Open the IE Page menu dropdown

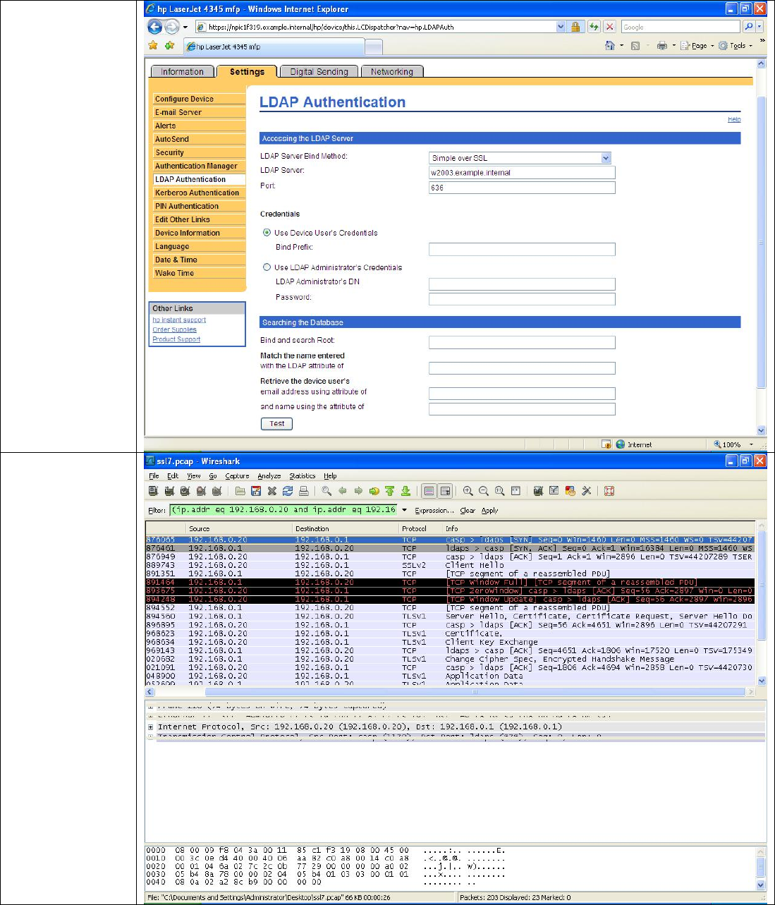[x=697, y=46]
